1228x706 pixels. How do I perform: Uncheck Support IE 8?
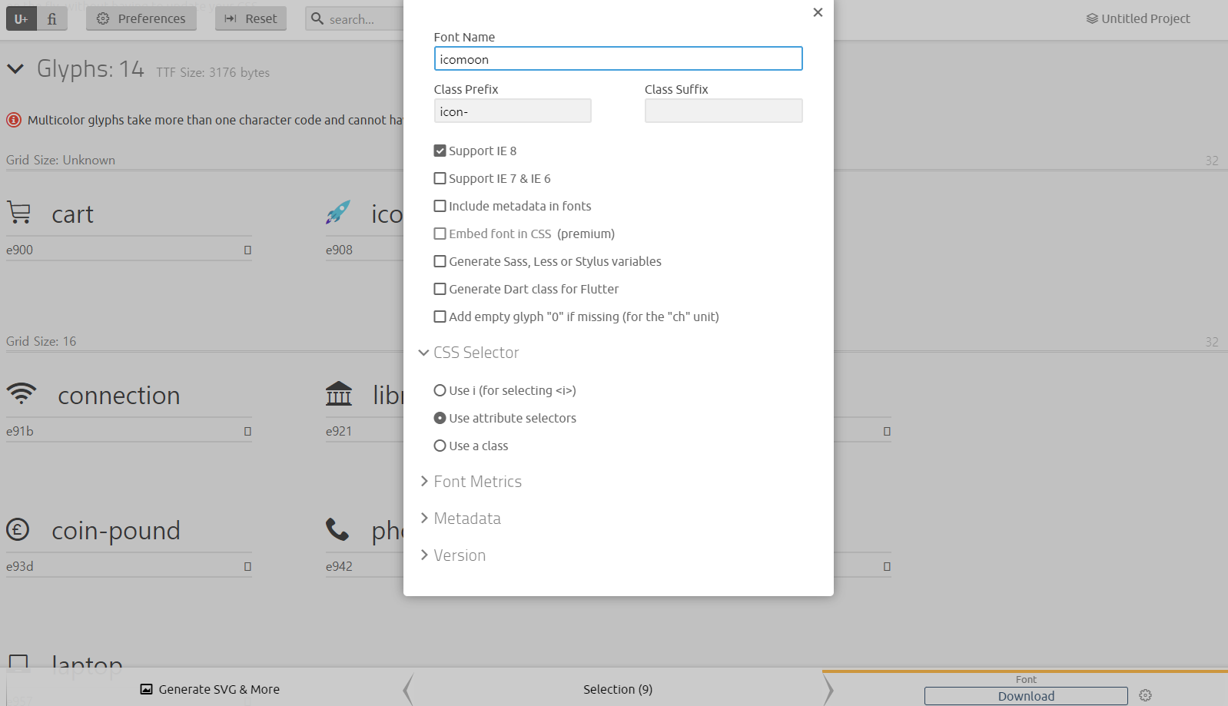(x=440, y=151)
